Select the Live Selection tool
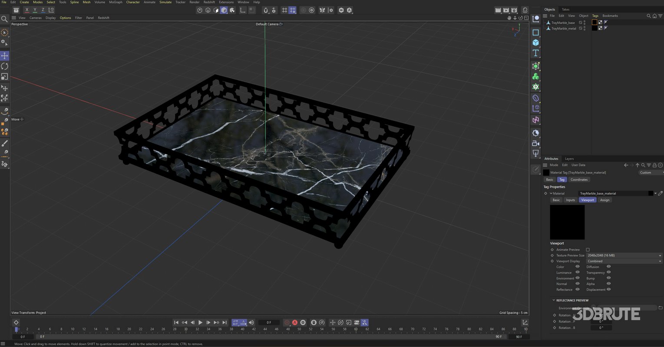The image size is (664, 347). pyautogui.click(x=5, y=33)
